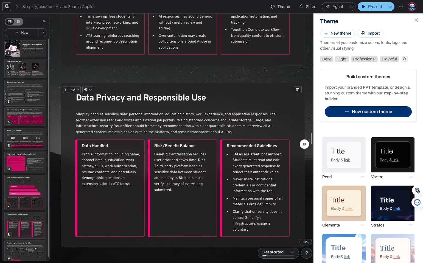This screenshot has width=423, height=263.
Task: Switch sidebar to list outline view
Action: tap(18, 21)
